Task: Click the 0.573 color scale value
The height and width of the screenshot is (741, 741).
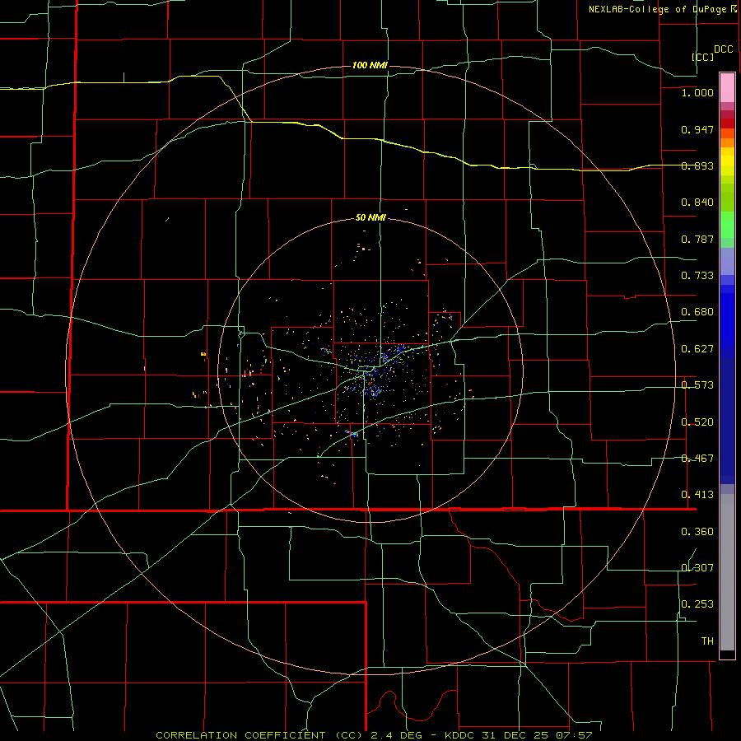Action: (x=697, y=385)
